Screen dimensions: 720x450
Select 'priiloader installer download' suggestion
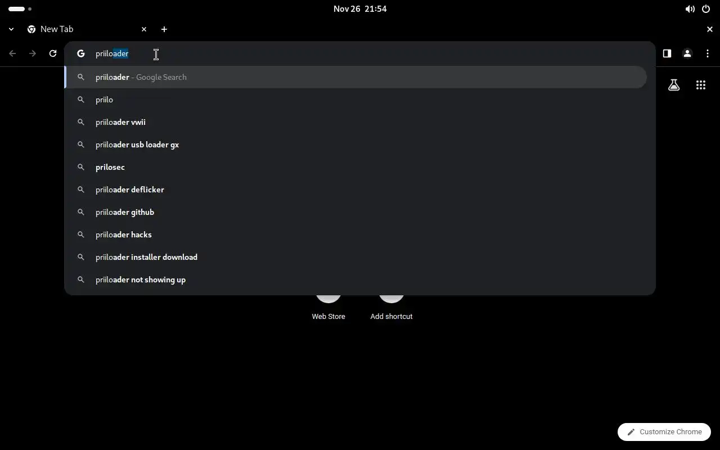(355, 257)
